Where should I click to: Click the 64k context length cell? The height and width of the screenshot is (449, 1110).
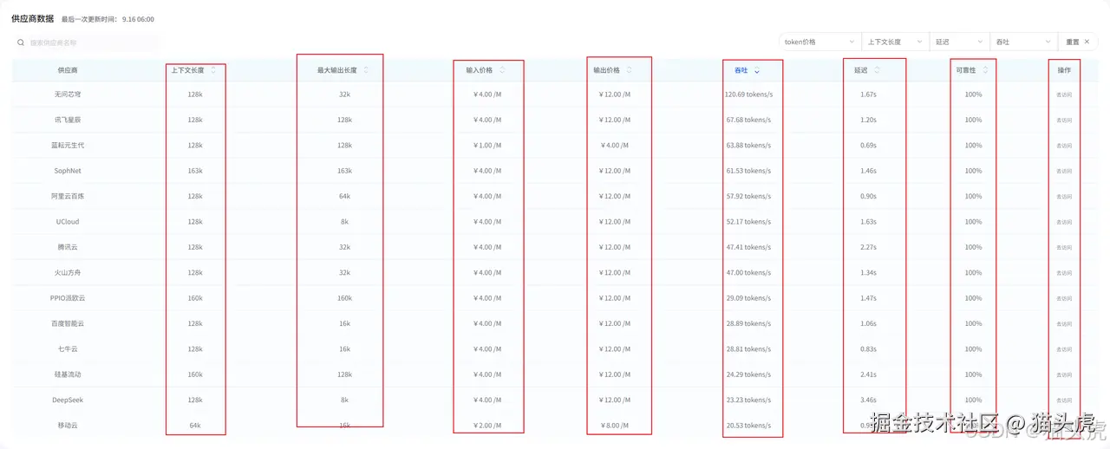(x=195, y=426)
